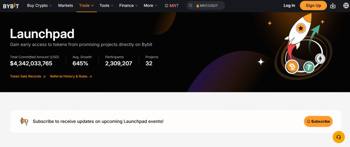Viewport: 350px width, 147px height.
Task: Open the More dropdown menu
Action: (x=150, y=5)
